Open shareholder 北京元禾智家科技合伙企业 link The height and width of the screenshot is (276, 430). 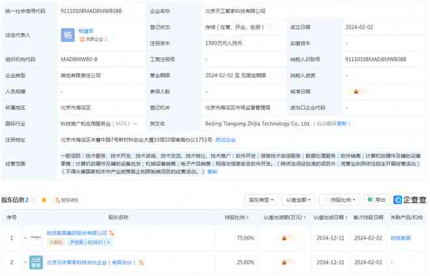point(91,262)
